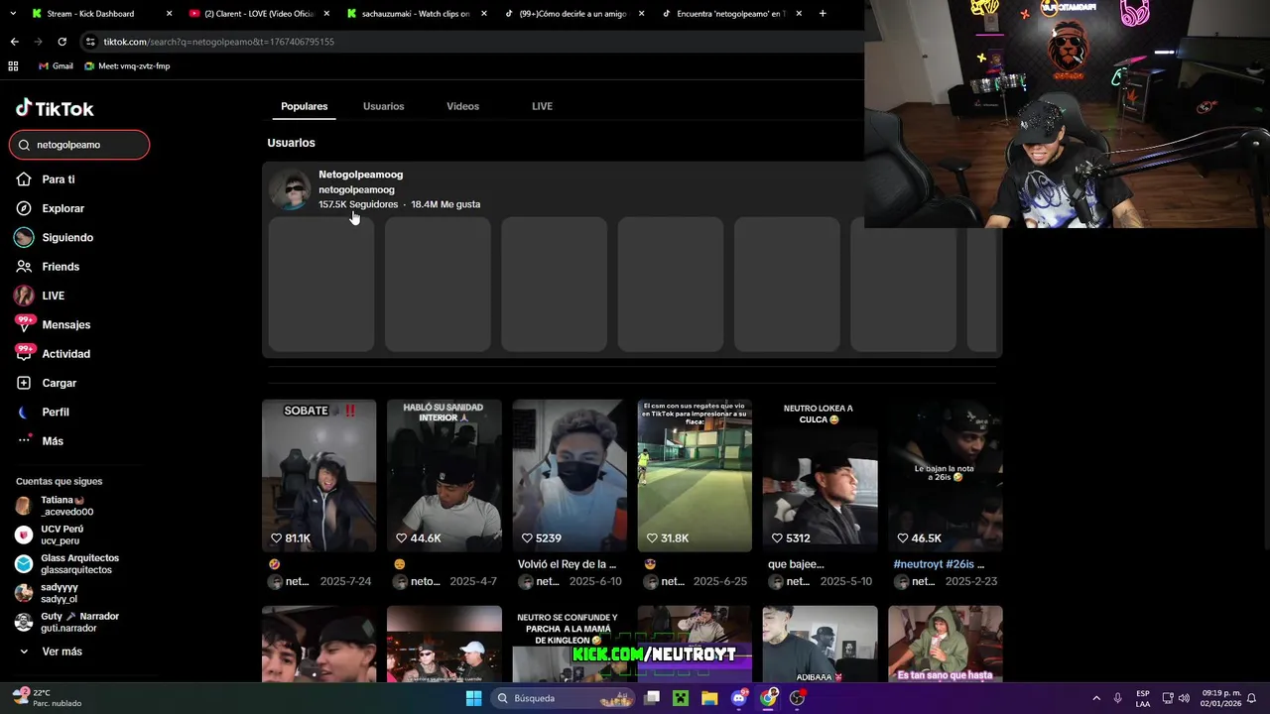
Task: Open SOBATE video thumbnail
Action: pos(318,475)
